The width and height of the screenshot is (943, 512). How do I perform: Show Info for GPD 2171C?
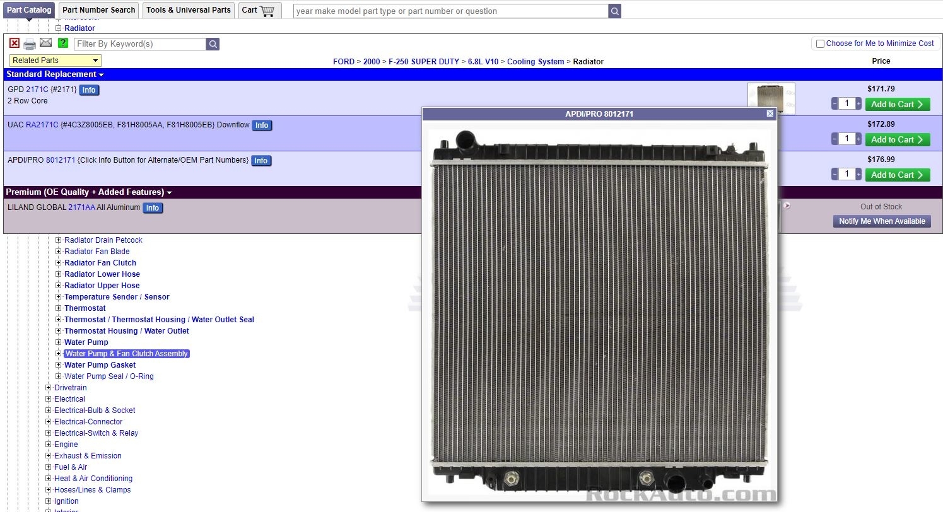(89, 90)
